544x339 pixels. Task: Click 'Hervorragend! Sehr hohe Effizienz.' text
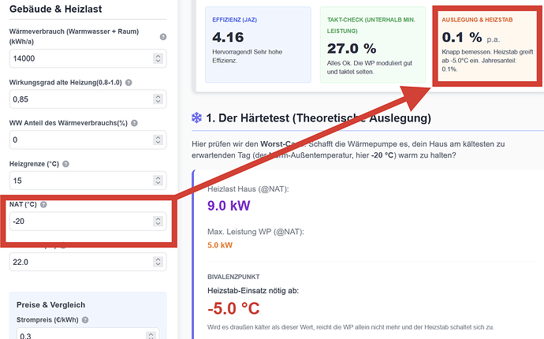pyautogui.click(x=247, y=56)
